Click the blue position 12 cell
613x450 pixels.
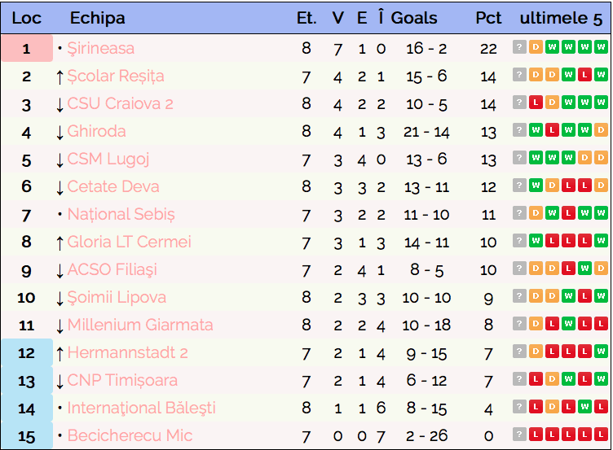click(x=27, y=353)
